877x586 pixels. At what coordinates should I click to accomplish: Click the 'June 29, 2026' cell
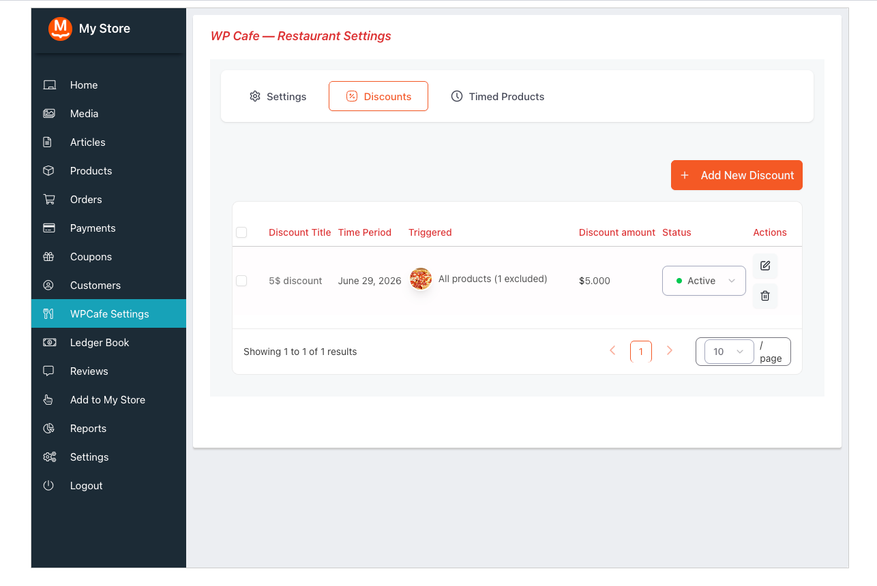[370, 281]
